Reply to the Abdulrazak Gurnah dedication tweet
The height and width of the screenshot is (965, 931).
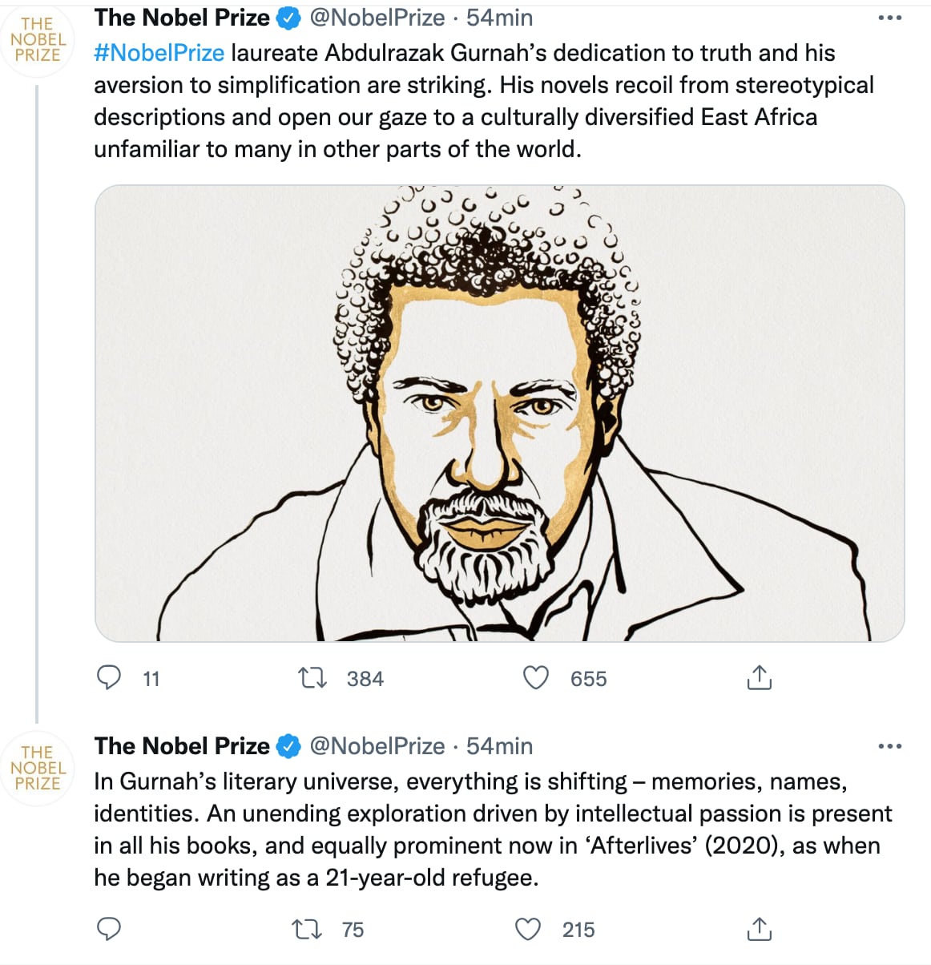tap(109, 678)
